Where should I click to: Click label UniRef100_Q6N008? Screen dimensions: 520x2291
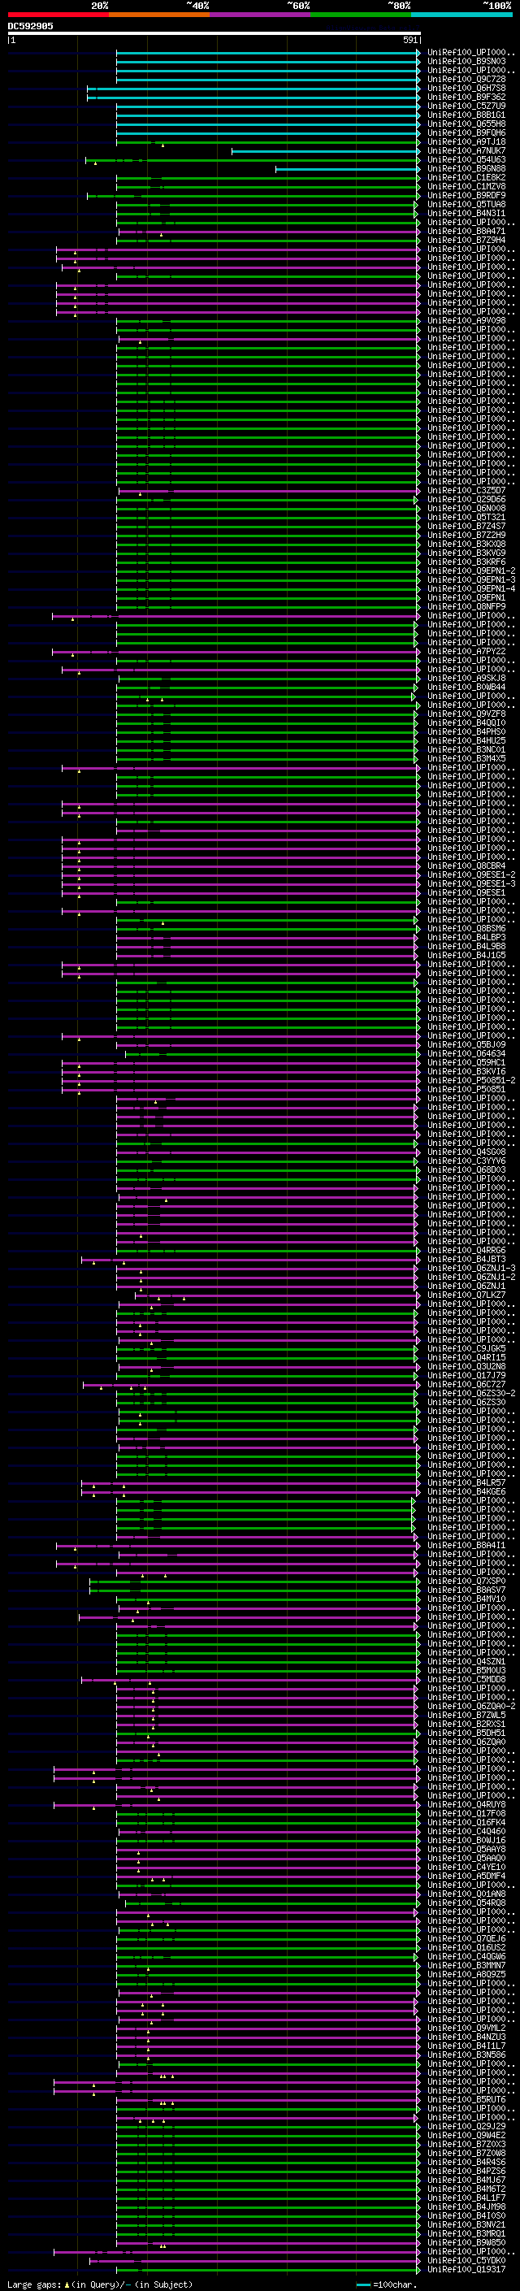pos(466,509)
